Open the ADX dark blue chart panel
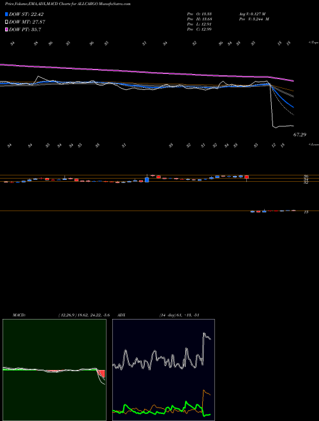Image resolution: width=319 pixels, height=421 pixels. point(163,370)
